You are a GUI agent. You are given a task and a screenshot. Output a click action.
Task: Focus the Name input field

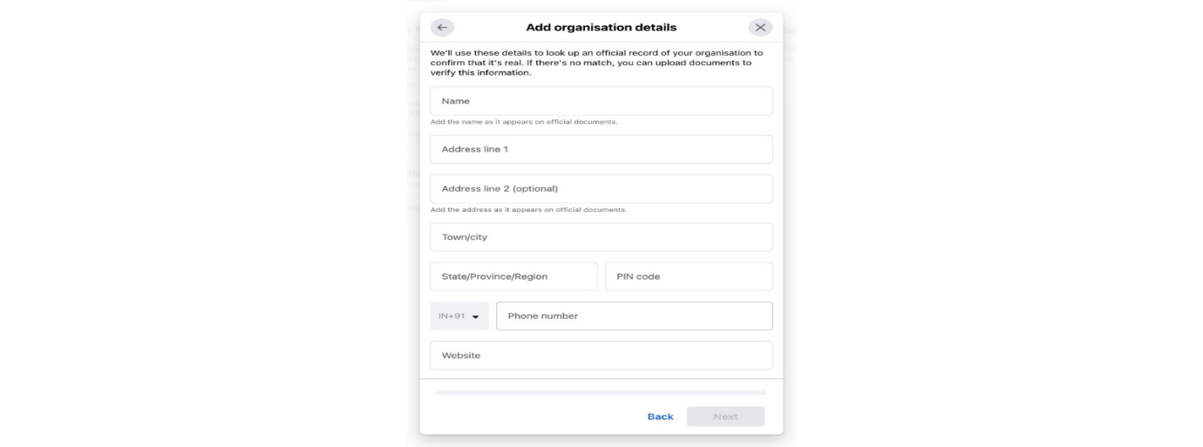point(601,101)
